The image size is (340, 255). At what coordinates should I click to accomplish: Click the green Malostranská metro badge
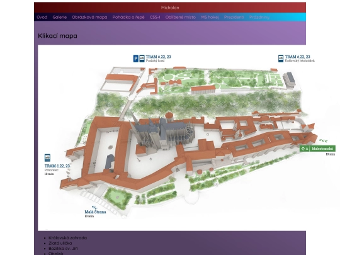tap(318, 149)
